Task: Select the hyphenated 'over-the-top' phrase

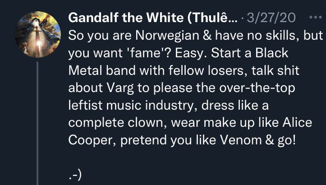Action: pos(257,88)
